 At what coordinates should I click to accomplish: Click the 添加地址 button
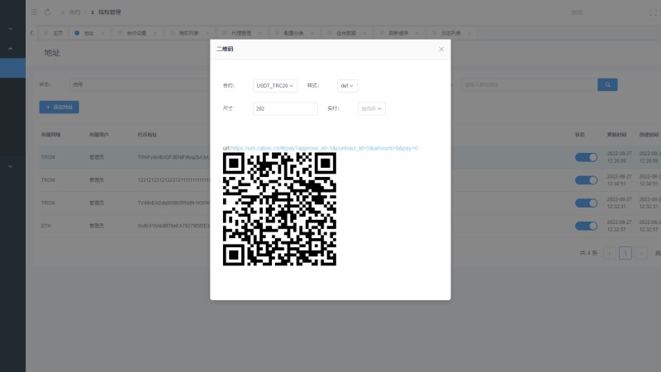[x=59, y=107]
